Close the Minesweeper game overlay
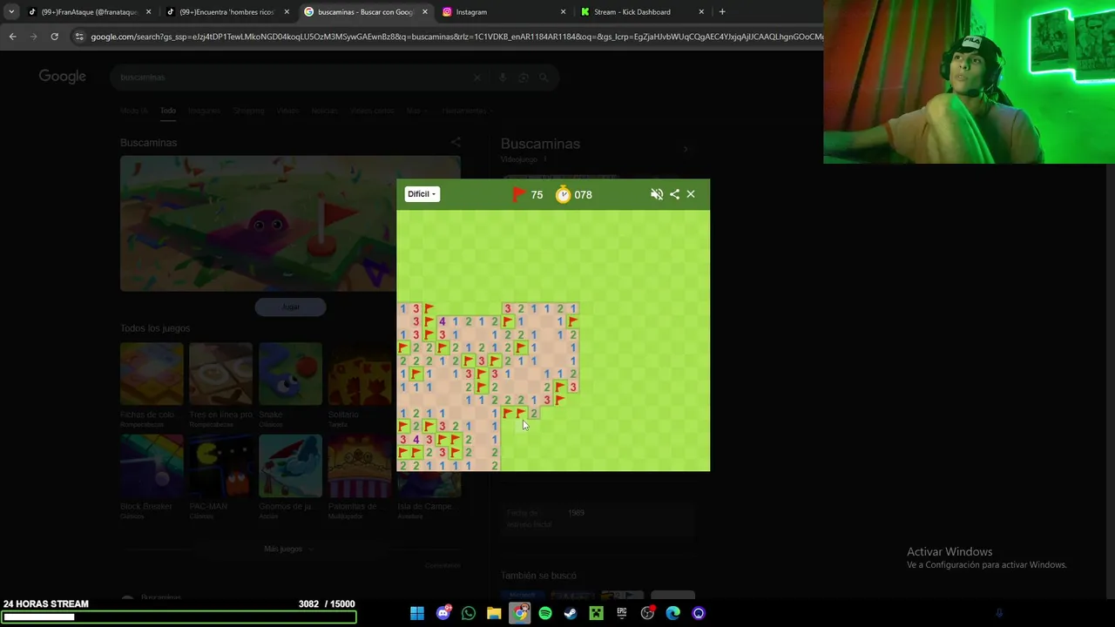The width and height of the screenshot is (1115, 627). 691,194
